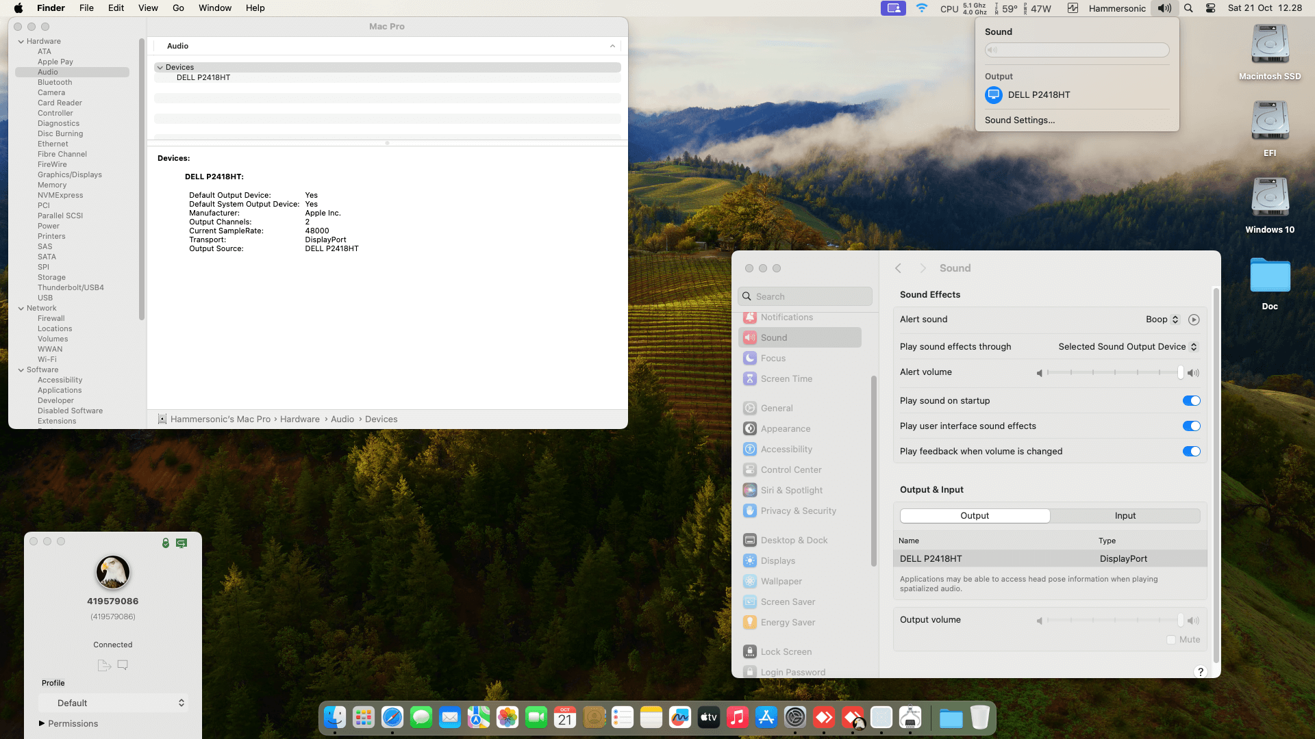Click the Wi-Fi icon in menu bar

[x=922, y=8]
